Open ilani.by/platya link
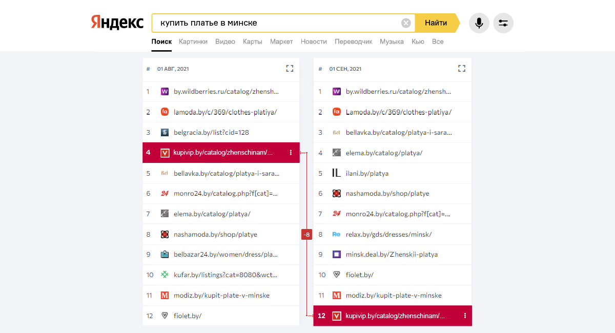The image size is (615, 333). click(367, 173)
